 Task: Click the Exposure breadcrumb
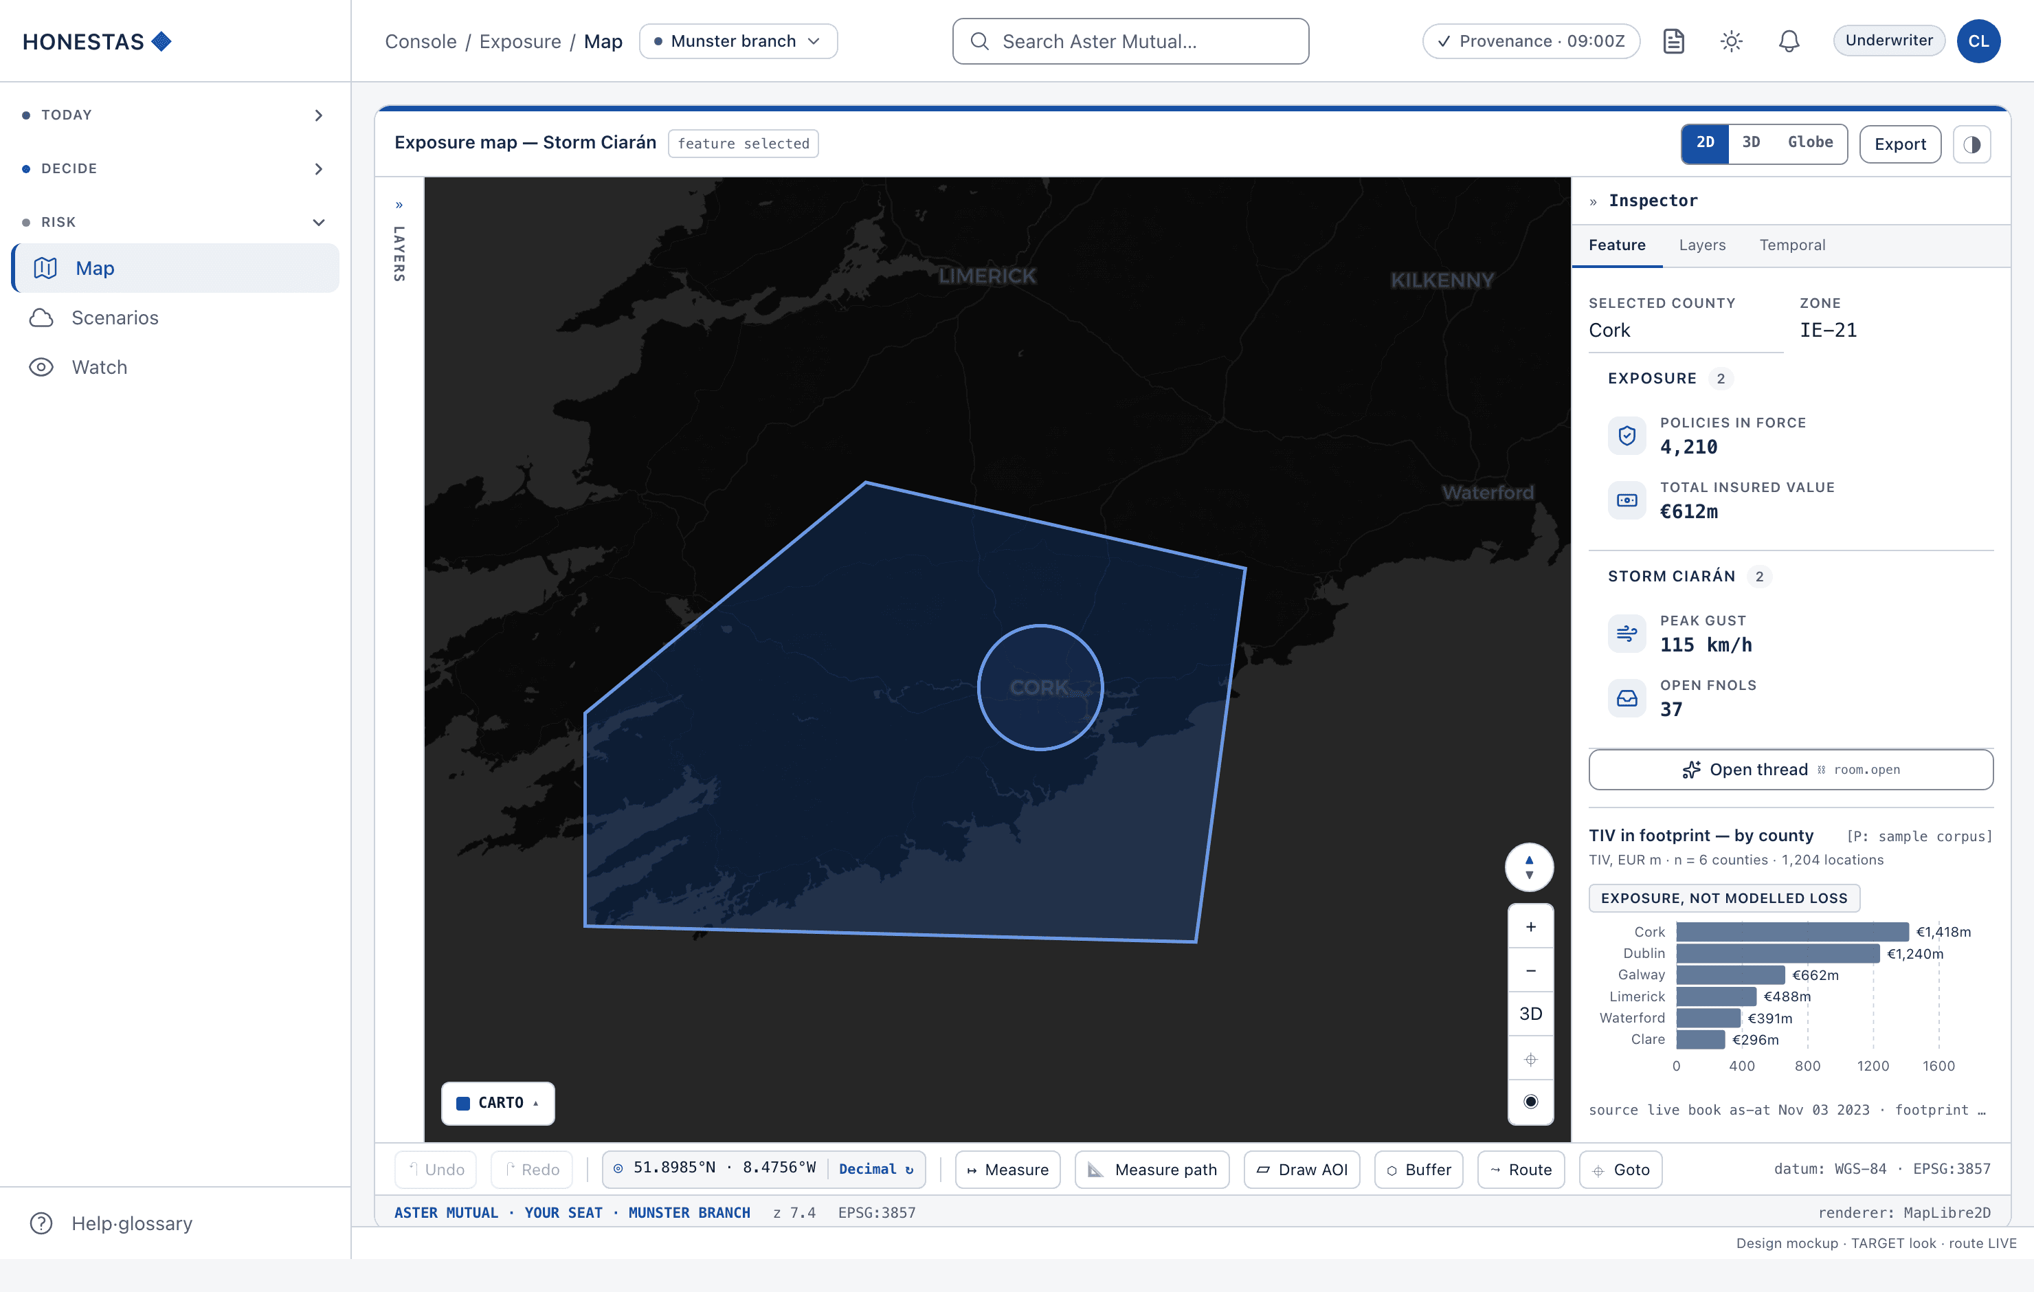519,41
